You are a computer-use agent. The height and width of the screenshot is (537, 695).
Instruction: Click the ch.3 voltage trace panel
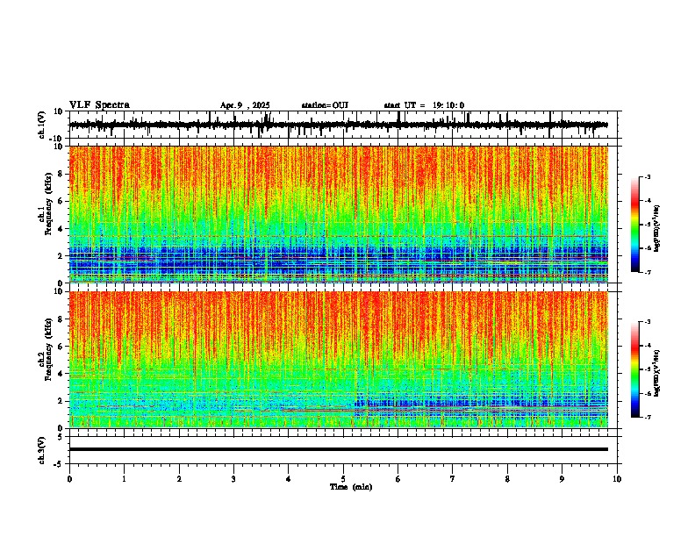click(343, 450)
